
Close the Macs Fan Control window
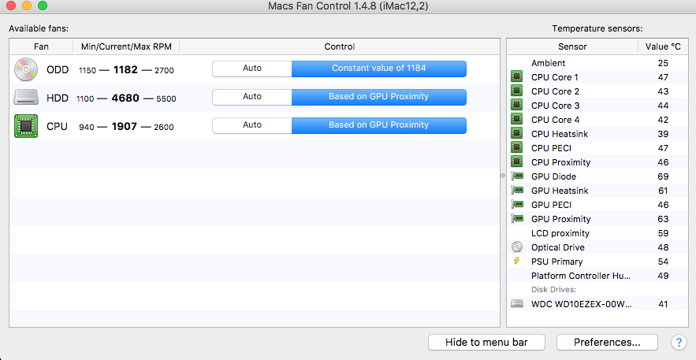11,6
